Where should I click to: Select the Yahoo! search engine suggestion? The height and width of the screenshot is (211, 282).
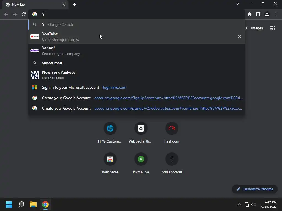(137, 51)
